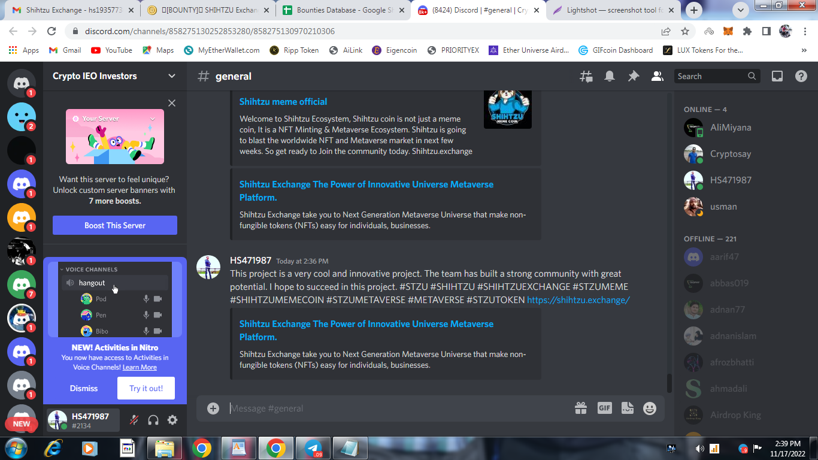The height and width of the screenshot is (460, 818).
Task: Open the Nitro gift icon
Action: 581,408
